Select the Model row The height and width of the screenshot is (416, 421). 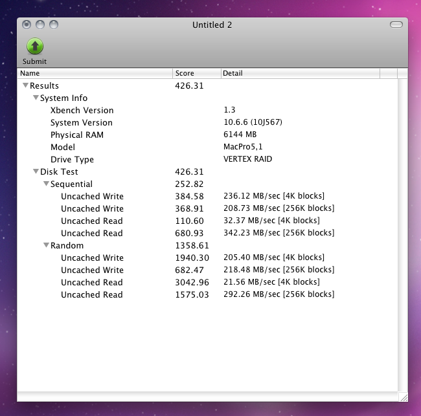[207, 147]
